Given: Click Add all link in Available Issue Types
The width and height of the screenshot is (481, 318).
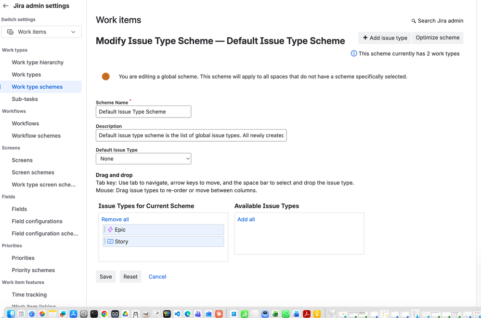Looking at the screenshot, I should (x=246, y=220).
